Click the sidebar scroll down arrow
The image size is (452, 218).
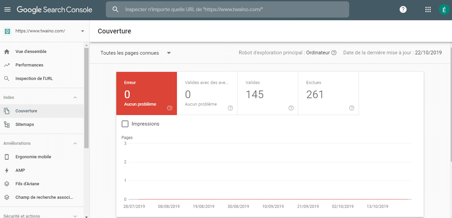[87, 216]
